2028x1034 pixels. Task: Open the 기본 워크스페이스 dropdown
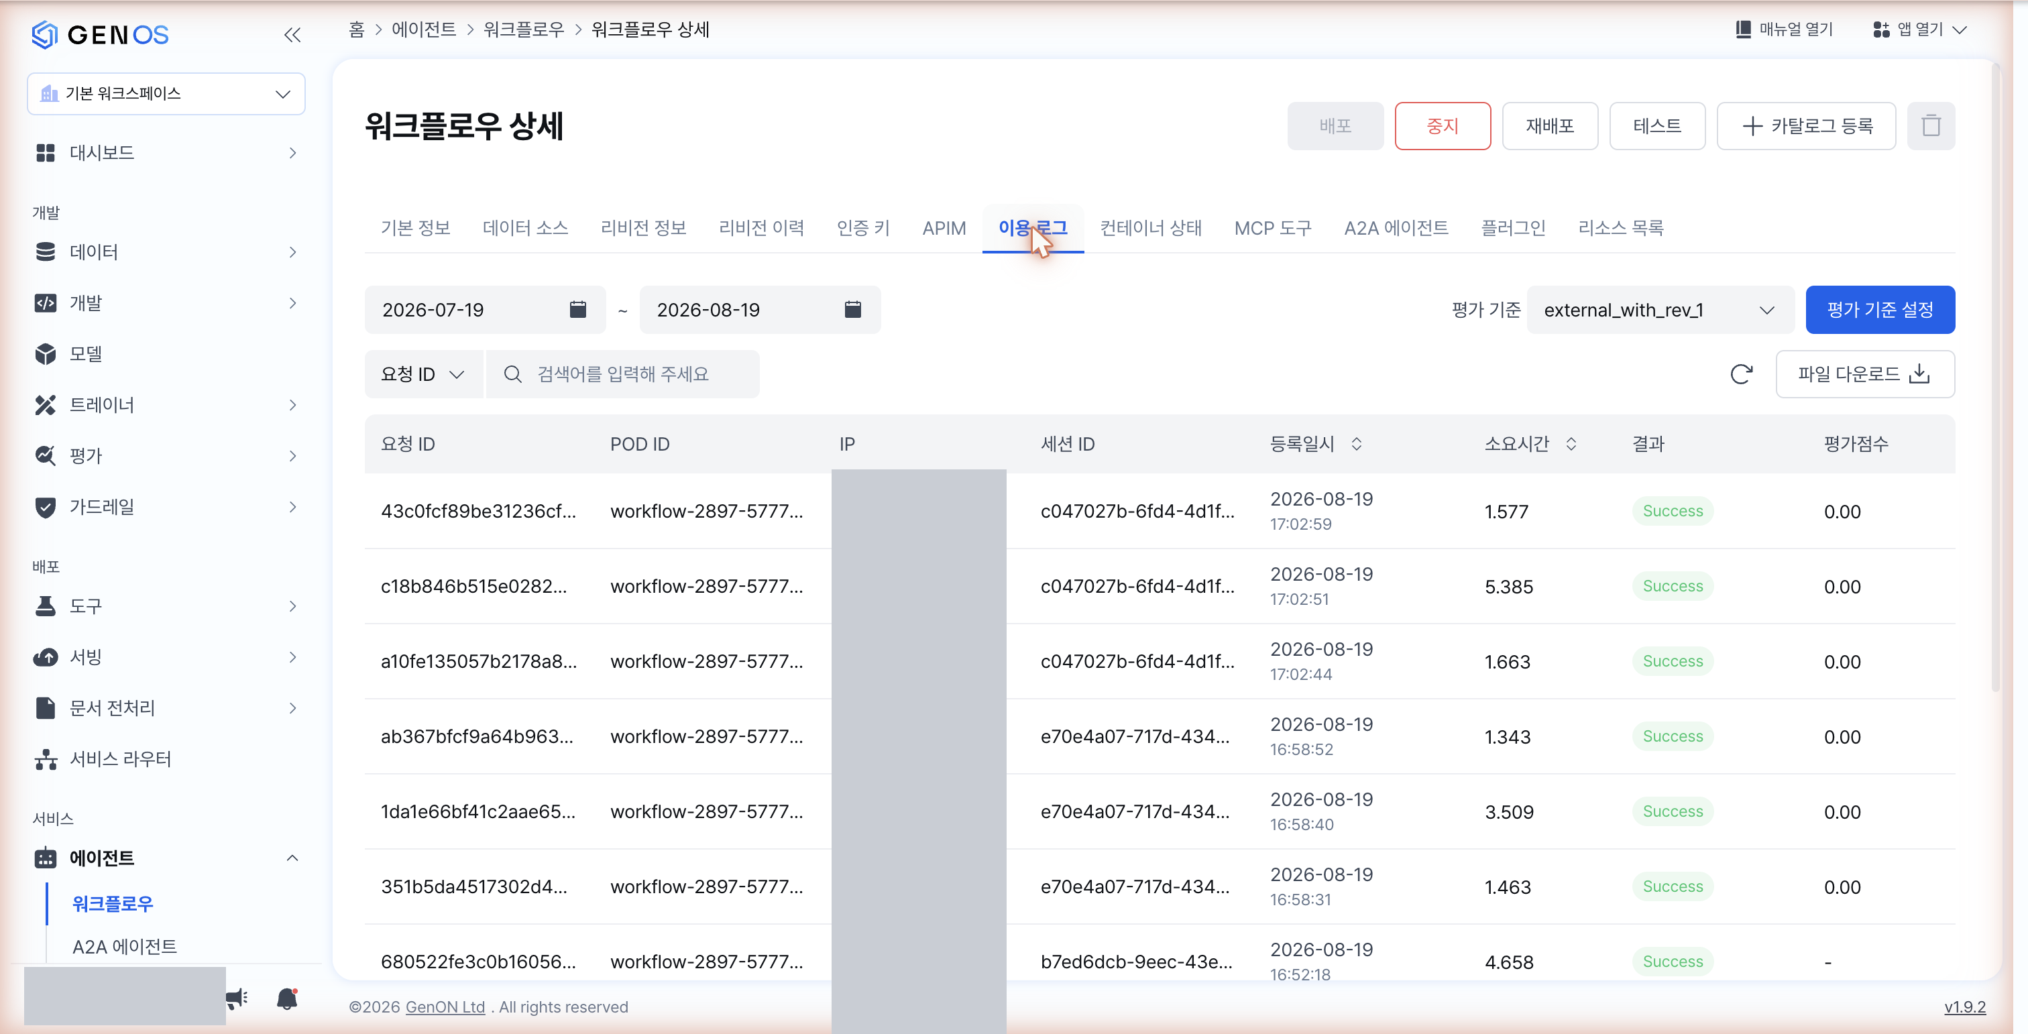pos(166,94)
